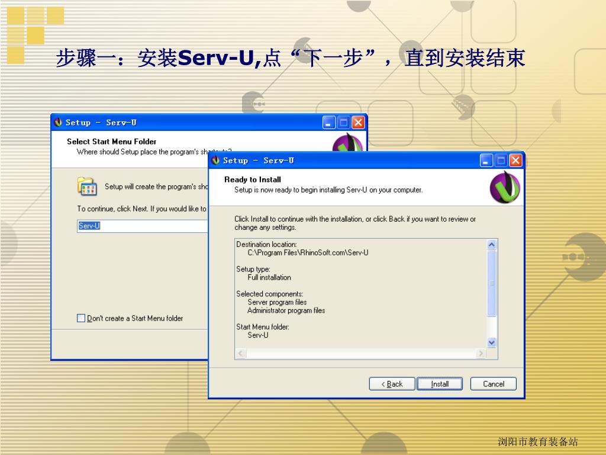Screen dimensions: 606x455
Task: Minimize the Ready to Install window
Action: point(486,160)
